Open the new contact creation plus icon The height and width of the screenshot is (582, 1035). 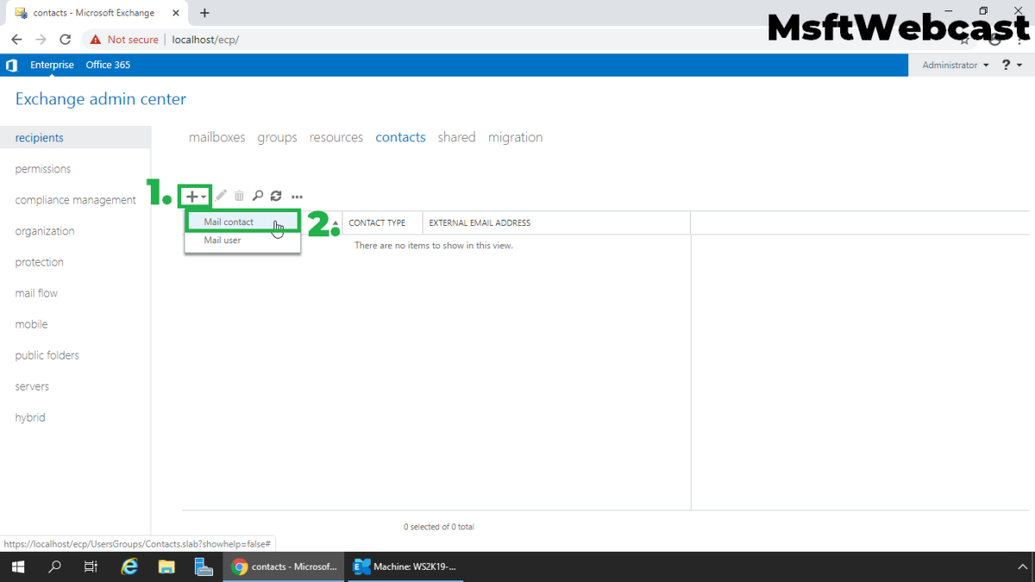pos(191,196)
